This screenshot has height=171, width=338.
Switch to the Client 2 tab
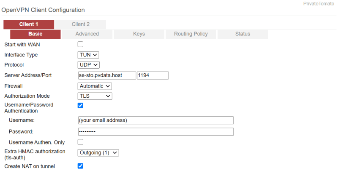(80, 24)
